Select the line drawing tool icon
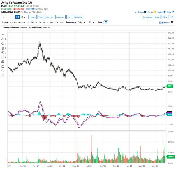This screenshot has width=178, height=169. [3, 34]
